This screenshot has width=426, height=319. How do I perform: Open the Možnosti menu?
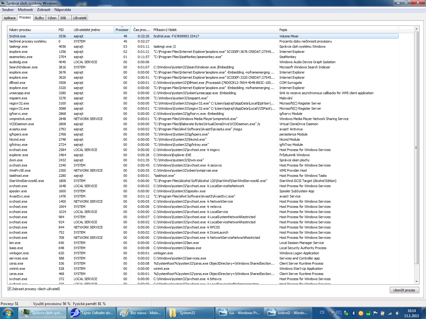click(25, 10)
